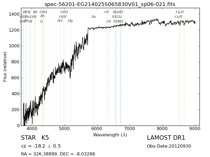
Task: Click the y-axis tick label 1200
Action: pyautogui.click(x=14, y=30)
